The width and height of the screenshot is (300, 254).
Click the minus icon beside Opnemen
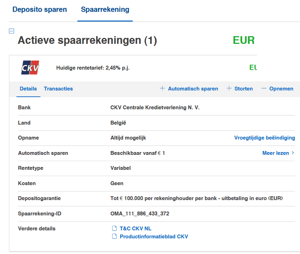264,88
